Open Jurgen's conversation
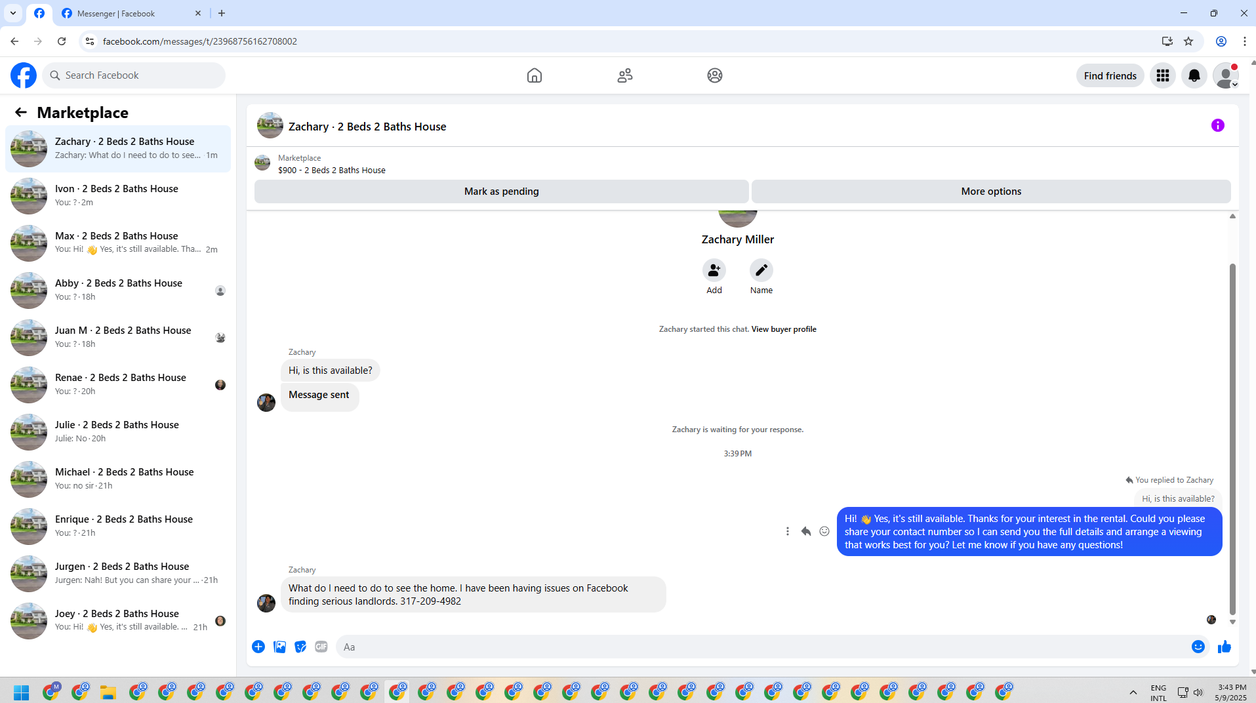 118,573
